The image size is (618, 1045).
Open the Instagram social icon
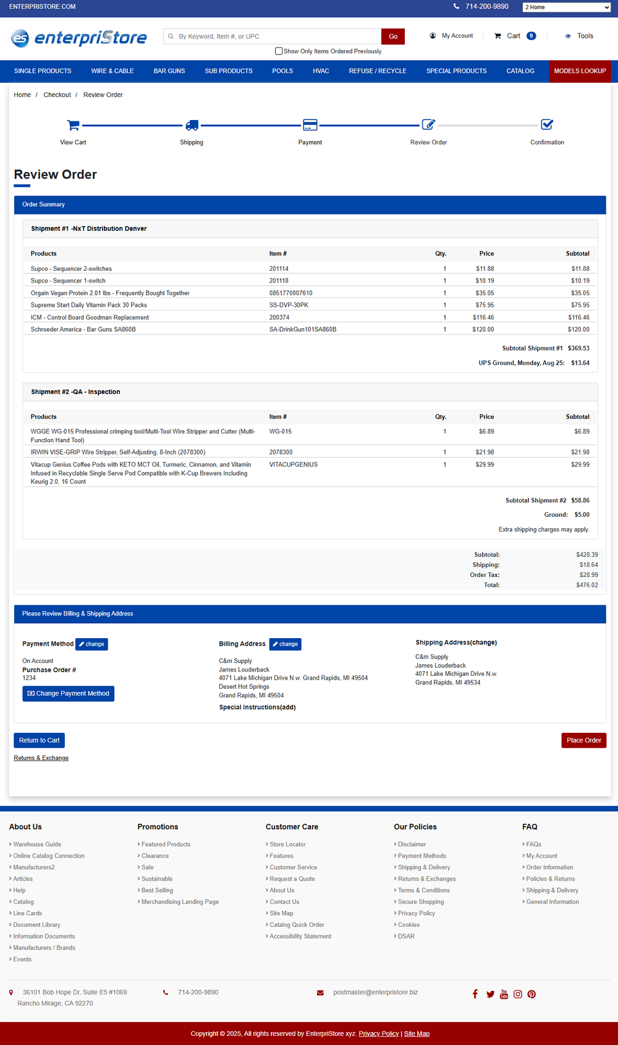[x=518, y=994]
